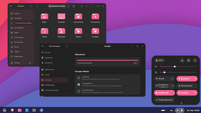Open the Desktop folder icon

pyautogui.click(x=61, y=16)
